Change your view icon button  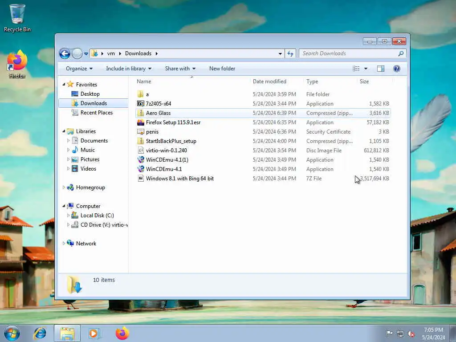[x=356, y=69]
